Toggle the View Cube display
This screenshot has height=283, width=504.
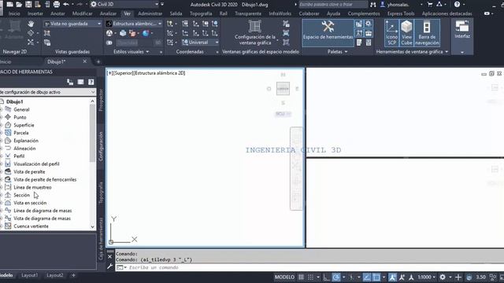pos(406,32)
